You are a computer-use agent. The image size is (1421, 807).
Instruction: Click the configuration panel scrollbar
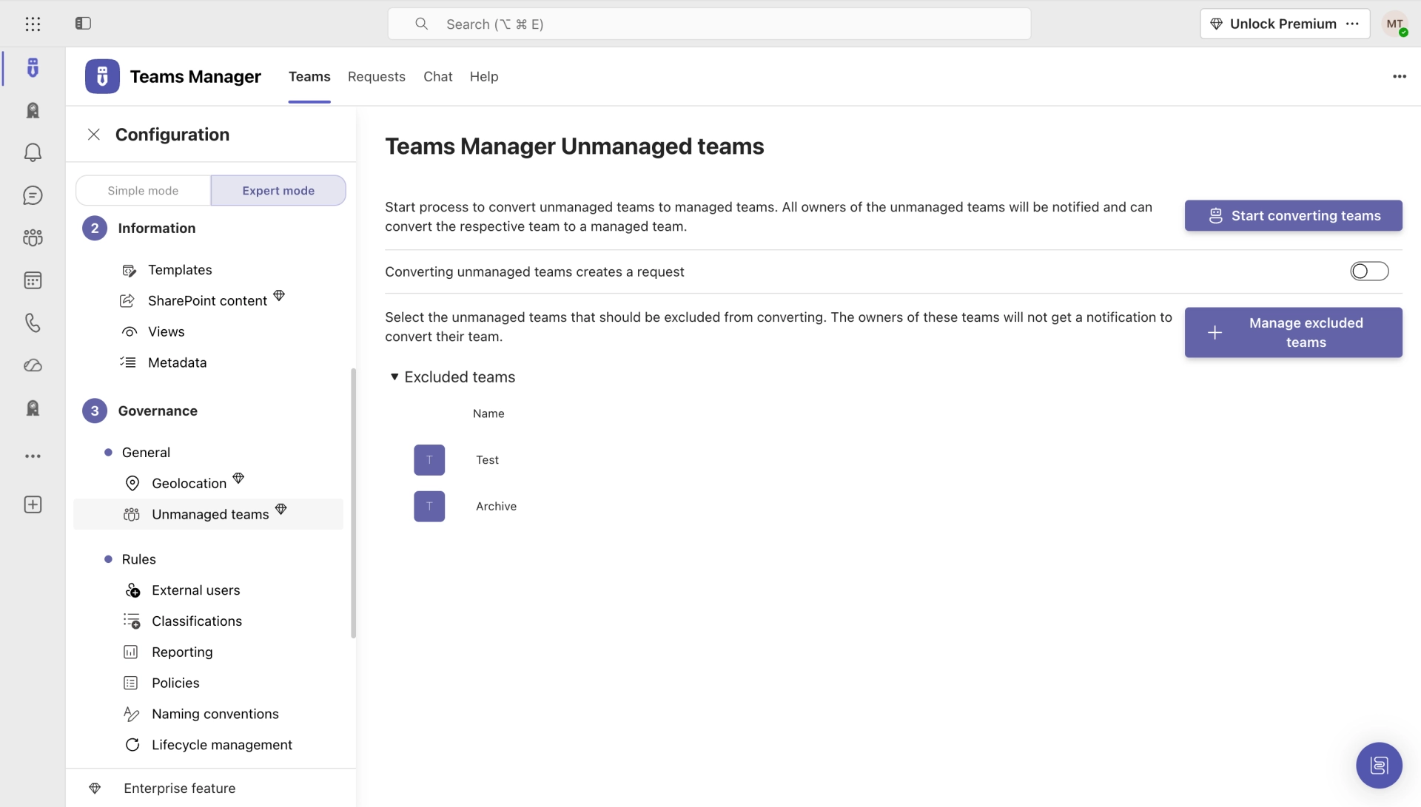pyautogui.click(x=353, y=503)
